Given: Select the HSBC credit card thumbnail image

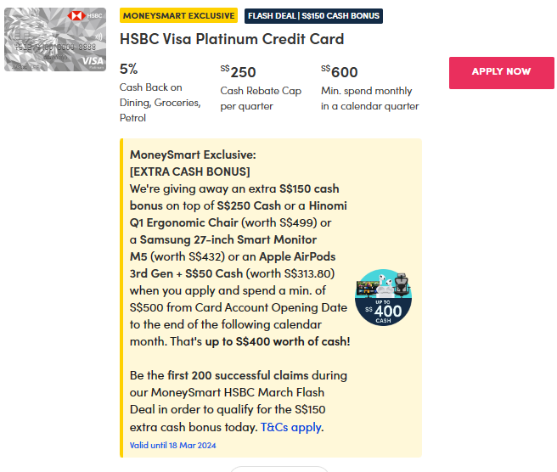Looking at the screenshot, I should 55,40.
